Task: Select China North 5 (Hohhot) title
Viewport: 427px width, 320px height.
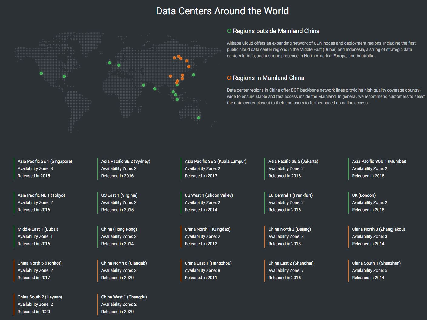Action: (x=40, y=263)
